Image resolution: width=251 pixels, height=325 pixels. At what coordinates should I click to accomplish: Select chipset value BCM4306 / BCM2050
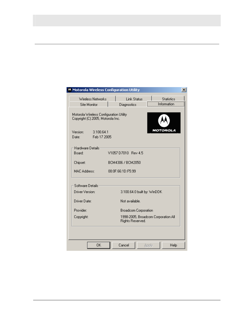[124, 163]
